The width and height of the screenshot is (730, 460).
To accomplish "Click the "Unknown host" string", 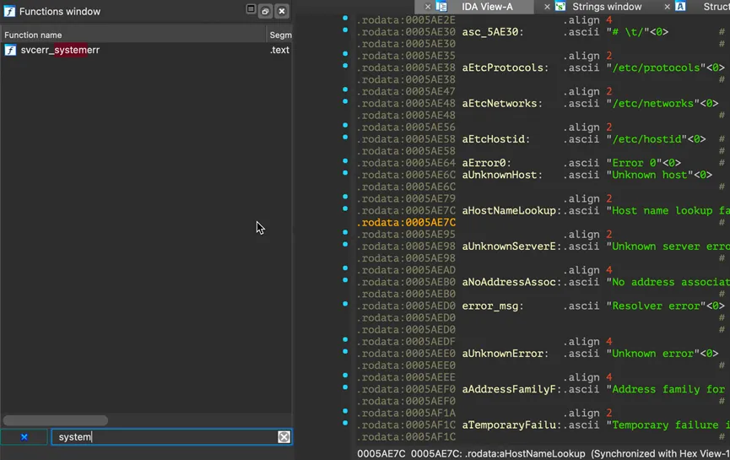I will [x=650, y=175].
